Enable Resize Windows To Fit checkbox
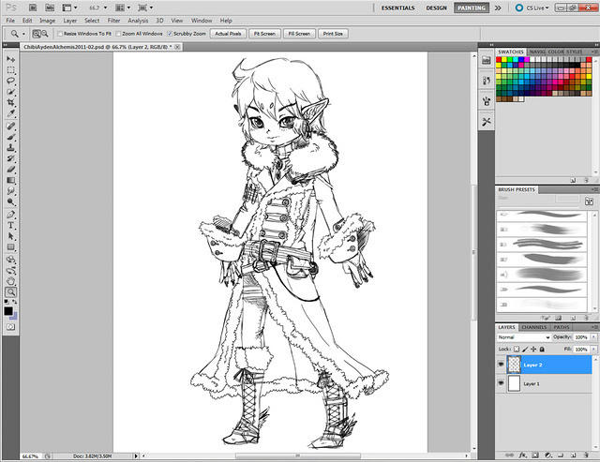The height and width of the screenshot is (462, 600). [60, 34]
